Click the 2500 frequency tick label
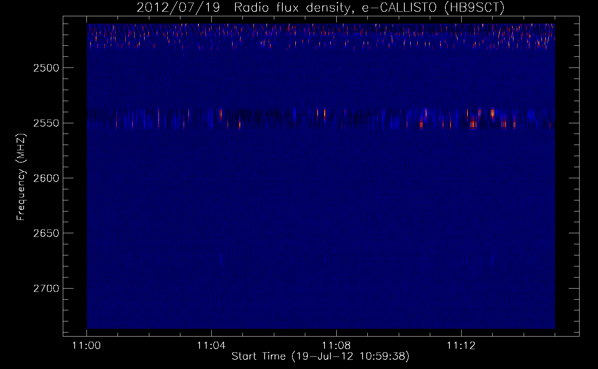 (46, 68)
